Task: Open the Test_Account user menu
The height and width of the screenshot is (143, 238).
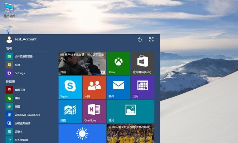Action: [x=21, y=39]
